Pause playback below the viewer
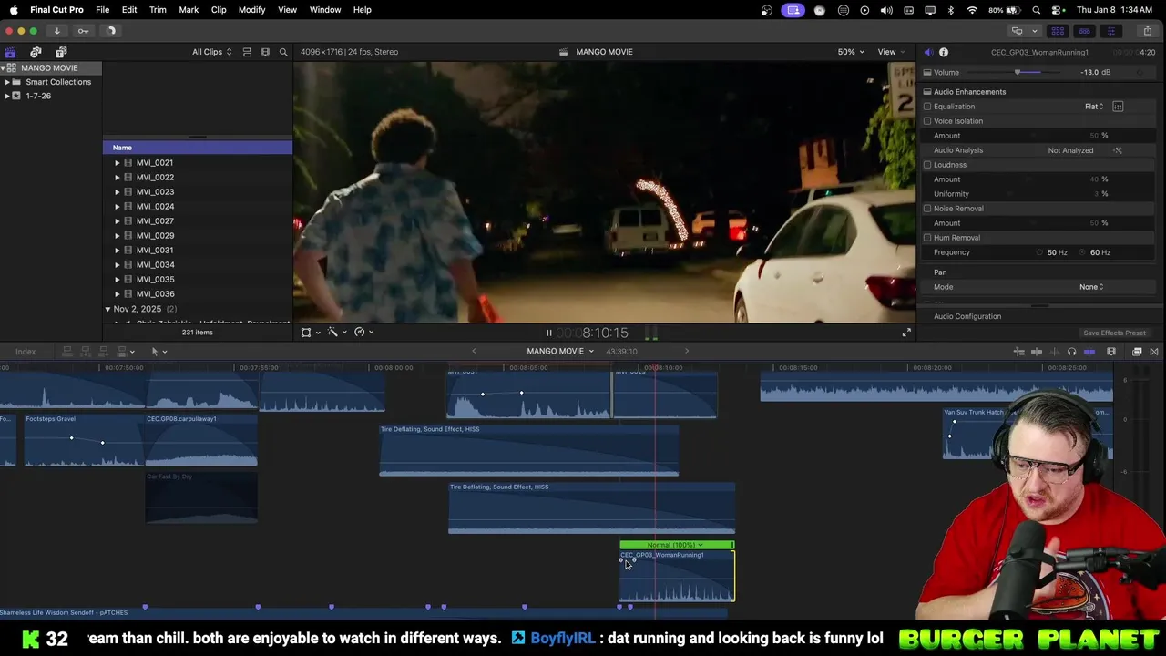This screenshot has width=1166, height=656. click(x=548, y=333)
